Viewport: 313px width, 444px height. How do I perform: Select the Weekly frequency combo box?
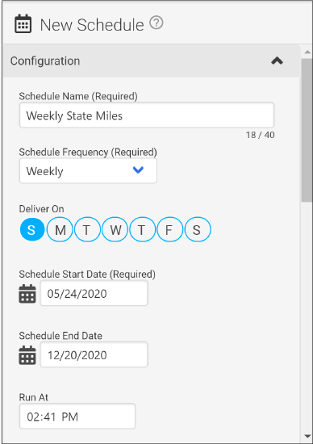click(88, 171)
